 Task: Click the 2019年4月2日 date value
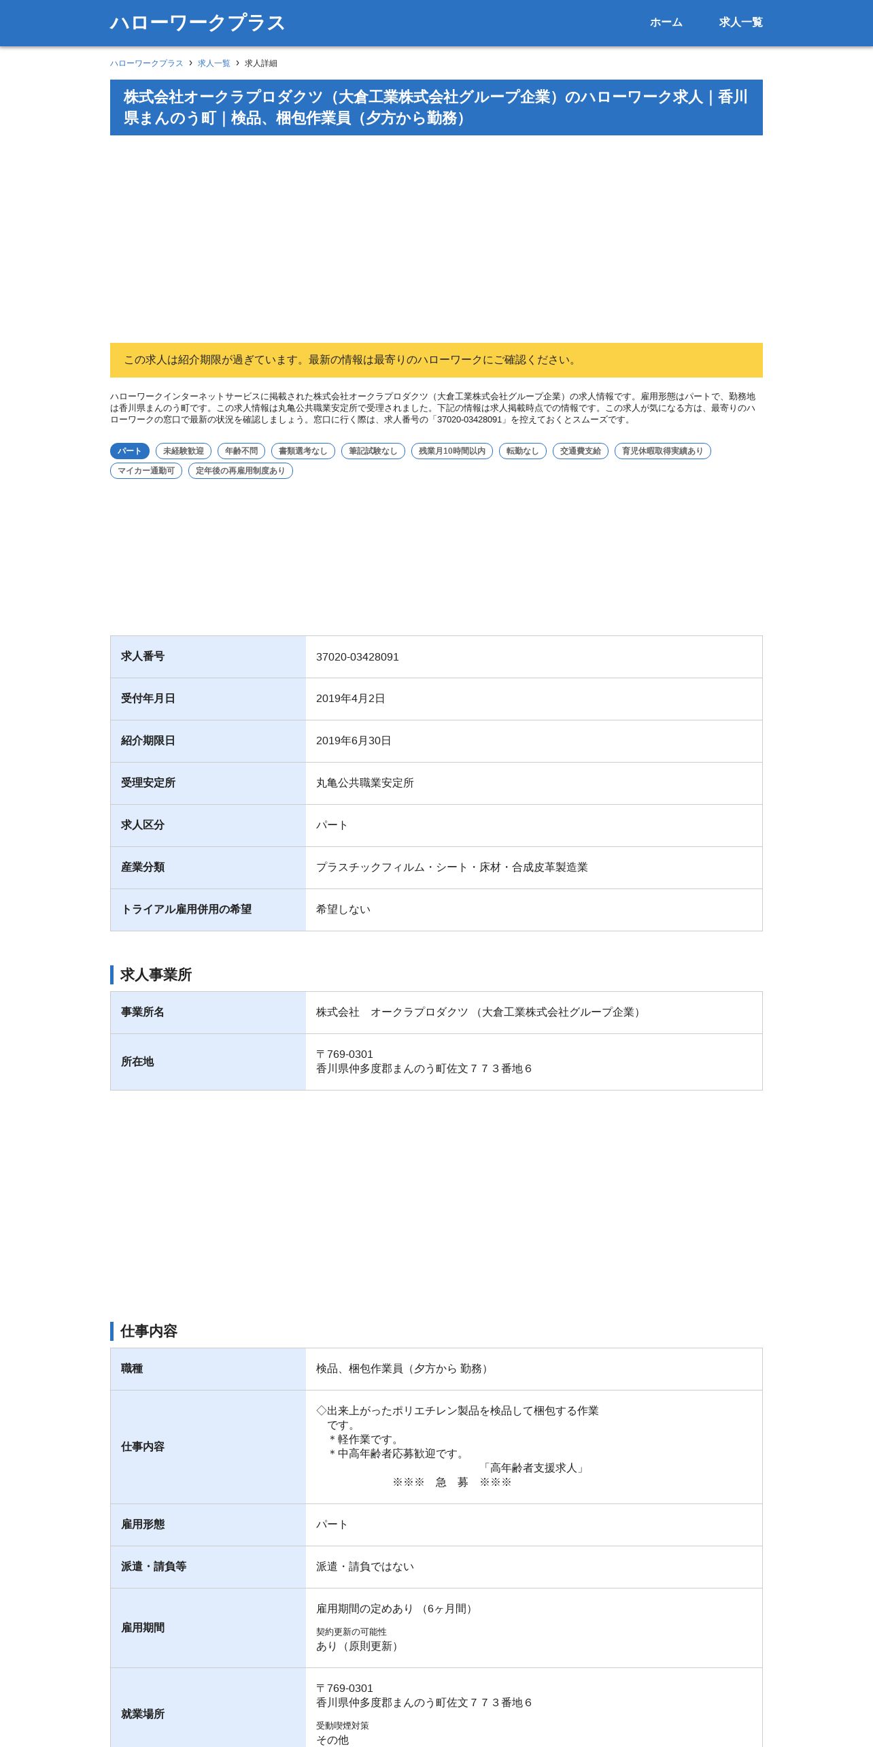tap(351, 699)
